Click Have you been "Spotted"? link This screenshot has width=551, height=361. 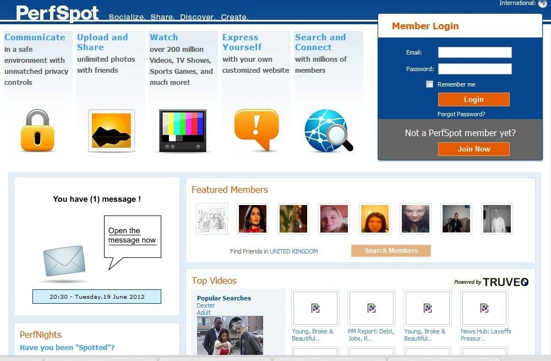point(67,348)
